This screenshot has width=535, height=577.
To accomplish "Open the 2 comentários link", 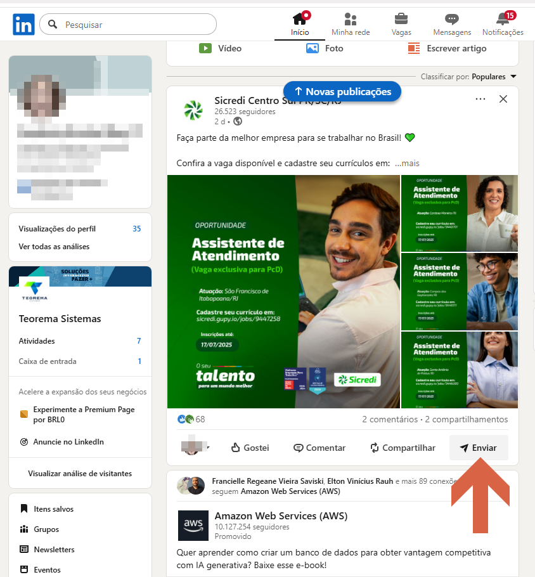I will (390, 419).
